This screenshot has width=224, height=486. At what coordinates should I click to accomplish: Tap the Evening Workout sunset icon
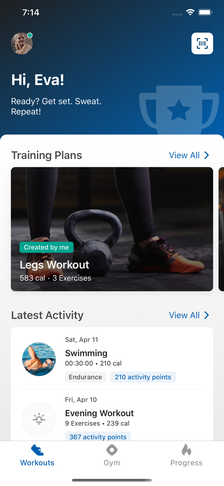(39, 419)
